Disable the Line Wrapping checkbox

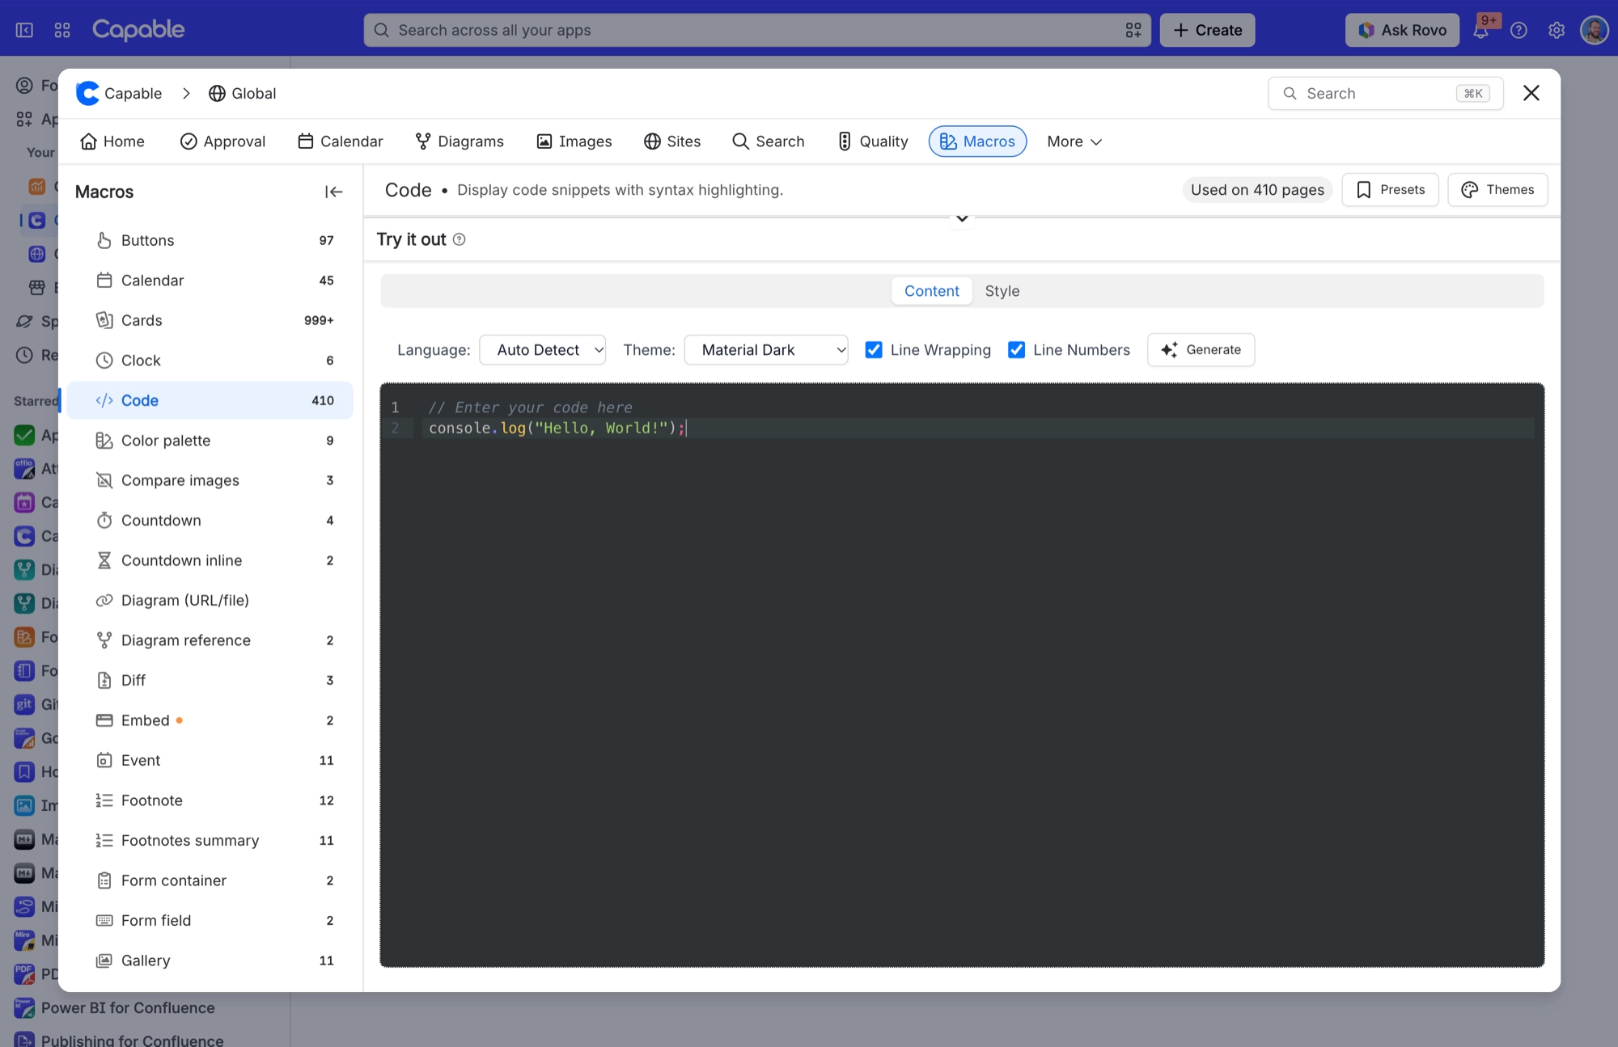tap(874, 350)
